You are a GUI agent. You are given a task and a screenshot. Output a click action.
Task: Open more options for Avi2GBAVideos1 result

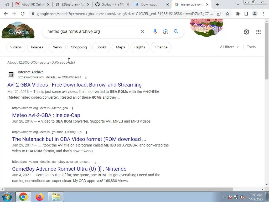pyautogui.click(x=86, y=78)
